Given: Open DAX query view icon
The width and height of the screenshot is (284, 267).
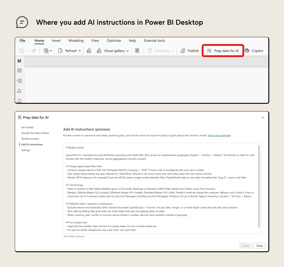Looking at the screenshot, I should pos(19,91).
